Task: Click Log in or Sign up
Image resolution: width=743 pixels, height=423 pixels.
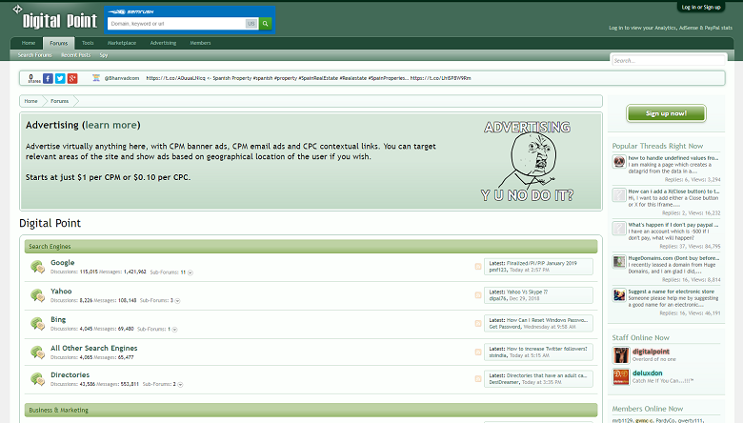Action: click(x=701, y=7)
